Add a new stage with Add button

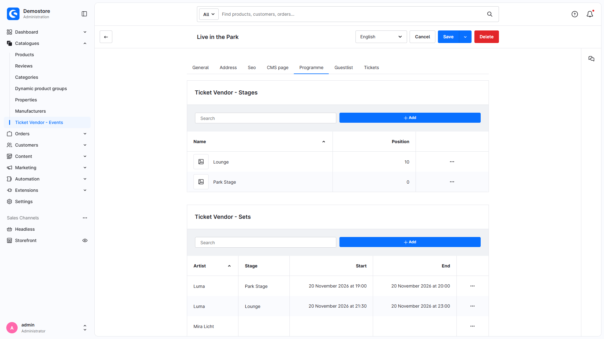[x=410, y=118]
